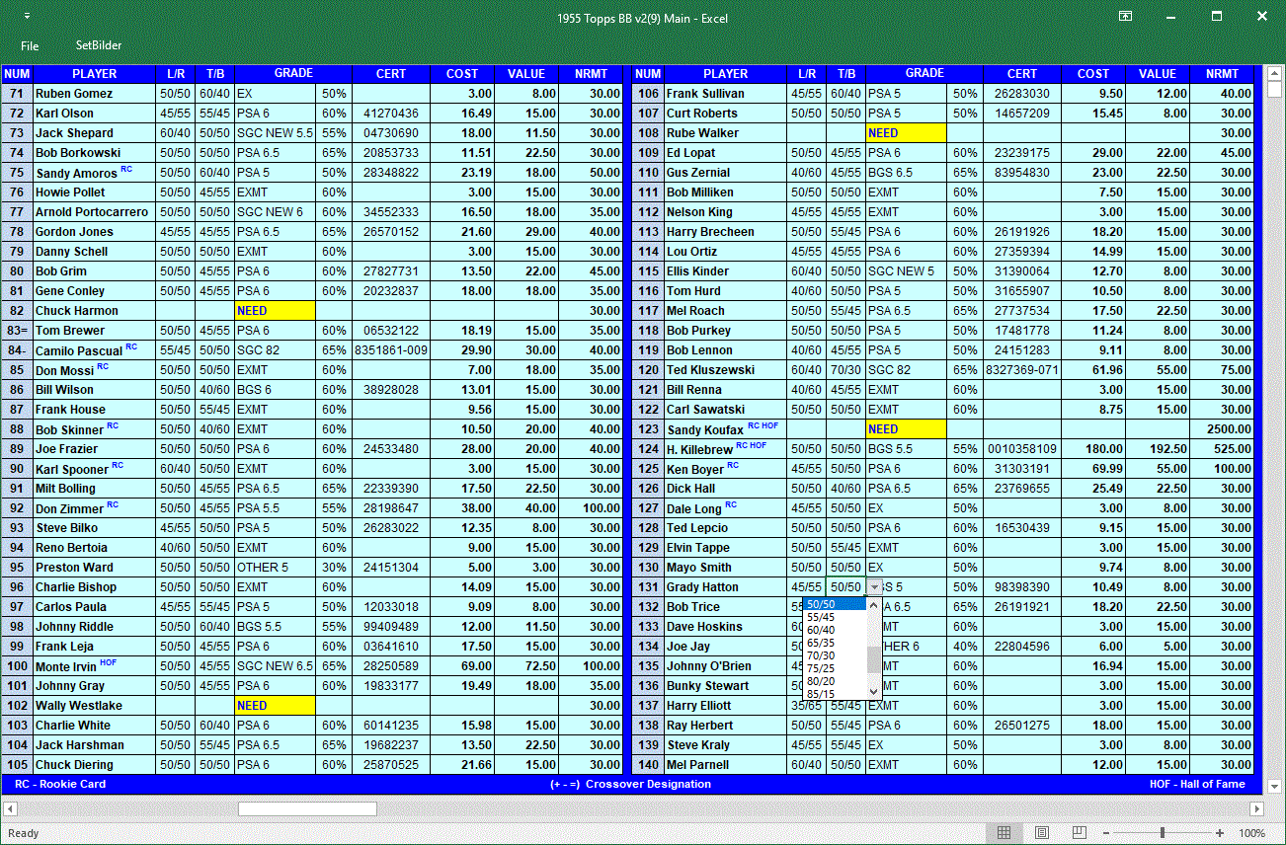Select the 2500.00 NRMT value cell

click(1222, 429)
